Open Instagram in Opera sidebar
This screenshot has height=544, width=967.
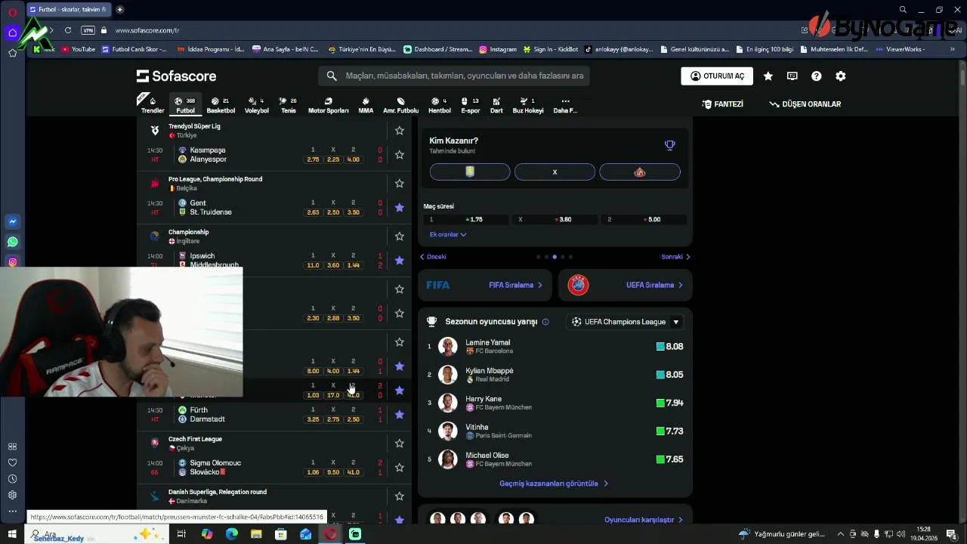[12, 262]
